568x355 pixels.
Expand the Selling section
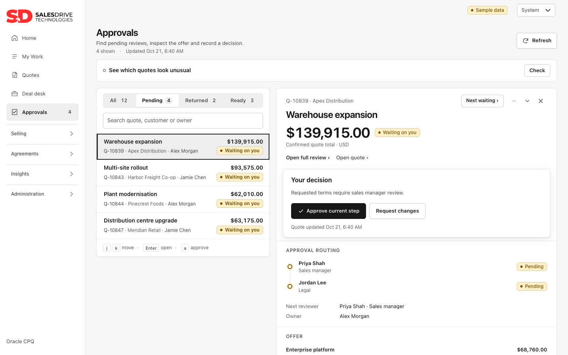tap(43, 134)
